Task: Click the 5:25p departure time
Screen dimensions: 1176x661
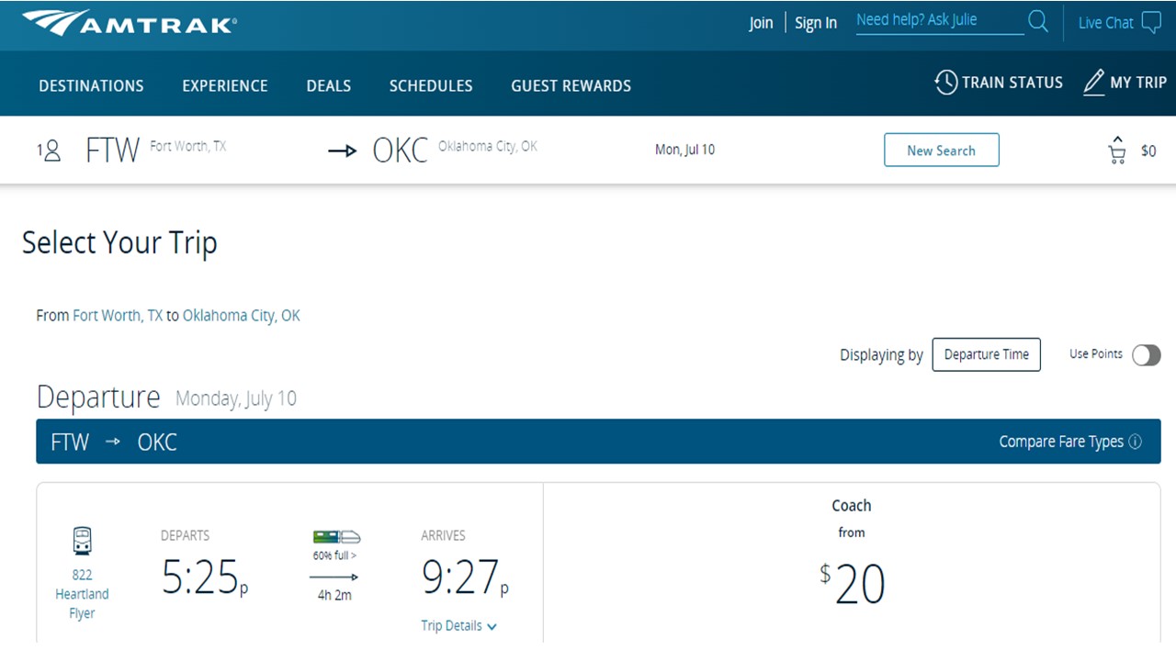Action: click(204, 578)
